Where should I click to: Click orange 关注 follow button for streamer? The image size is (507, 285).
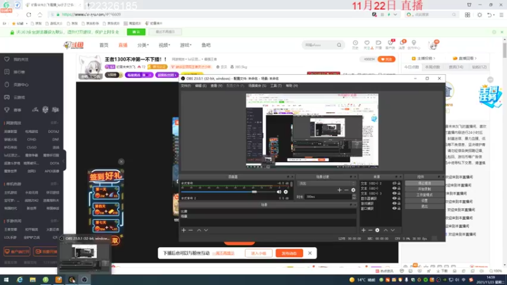(x=387, y=59)
